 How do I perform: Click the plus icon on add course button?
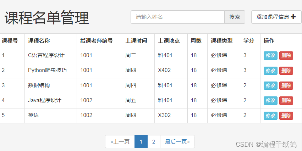click(x=293, y=17)
